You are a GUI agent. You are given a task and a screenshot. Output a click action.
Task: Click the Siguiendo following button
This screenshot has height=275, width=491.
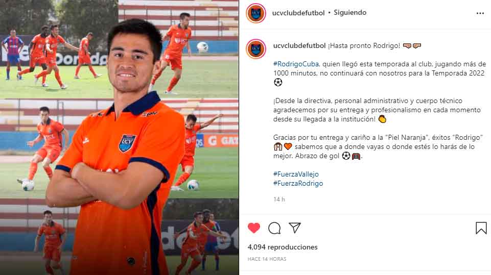(350, 13)
